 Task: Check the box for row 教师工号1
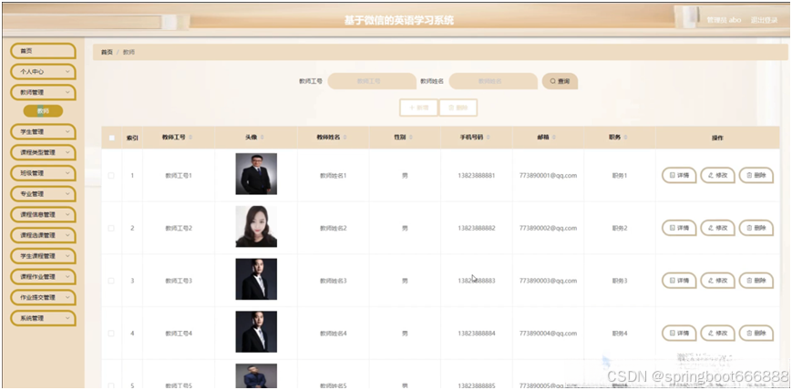pos(111,175)
